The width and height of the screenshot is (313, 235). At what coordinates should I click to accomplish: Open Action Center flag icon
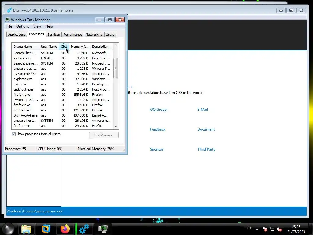tap(265, 229)
